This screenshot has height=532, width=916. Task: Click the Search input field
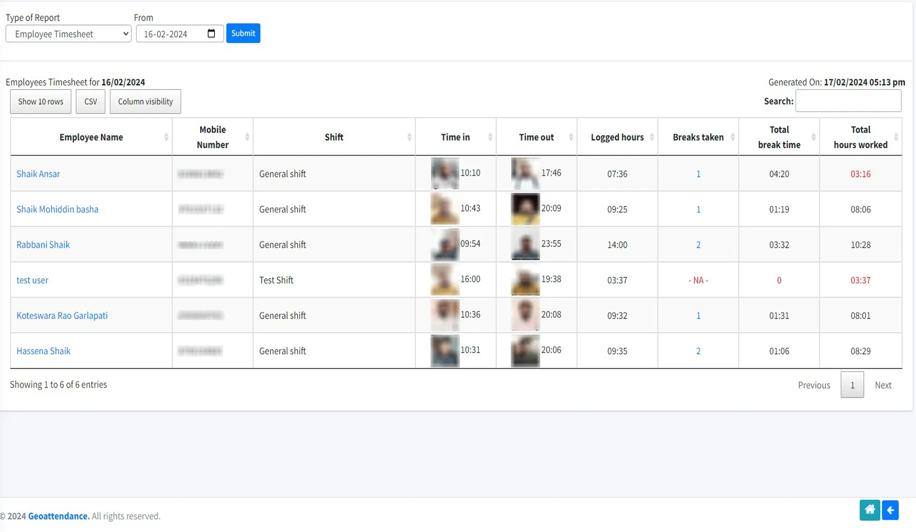tap(848, 101)
